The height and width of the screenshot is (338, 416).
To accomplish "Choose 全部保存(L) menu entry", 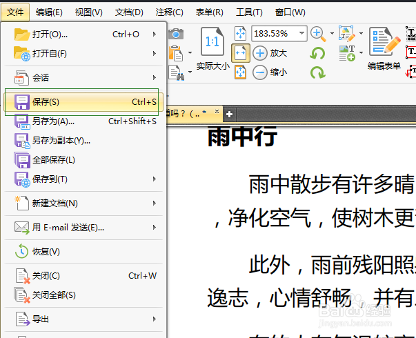I will coord(83,160).
